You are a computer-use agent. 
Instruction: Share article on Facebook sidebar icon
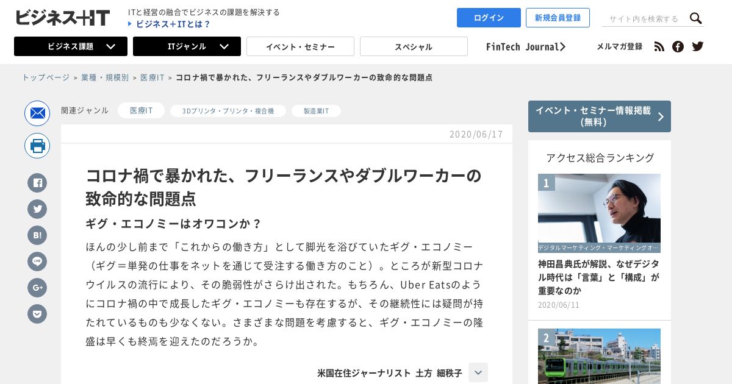pyautogui.click(x=37, y=183)
